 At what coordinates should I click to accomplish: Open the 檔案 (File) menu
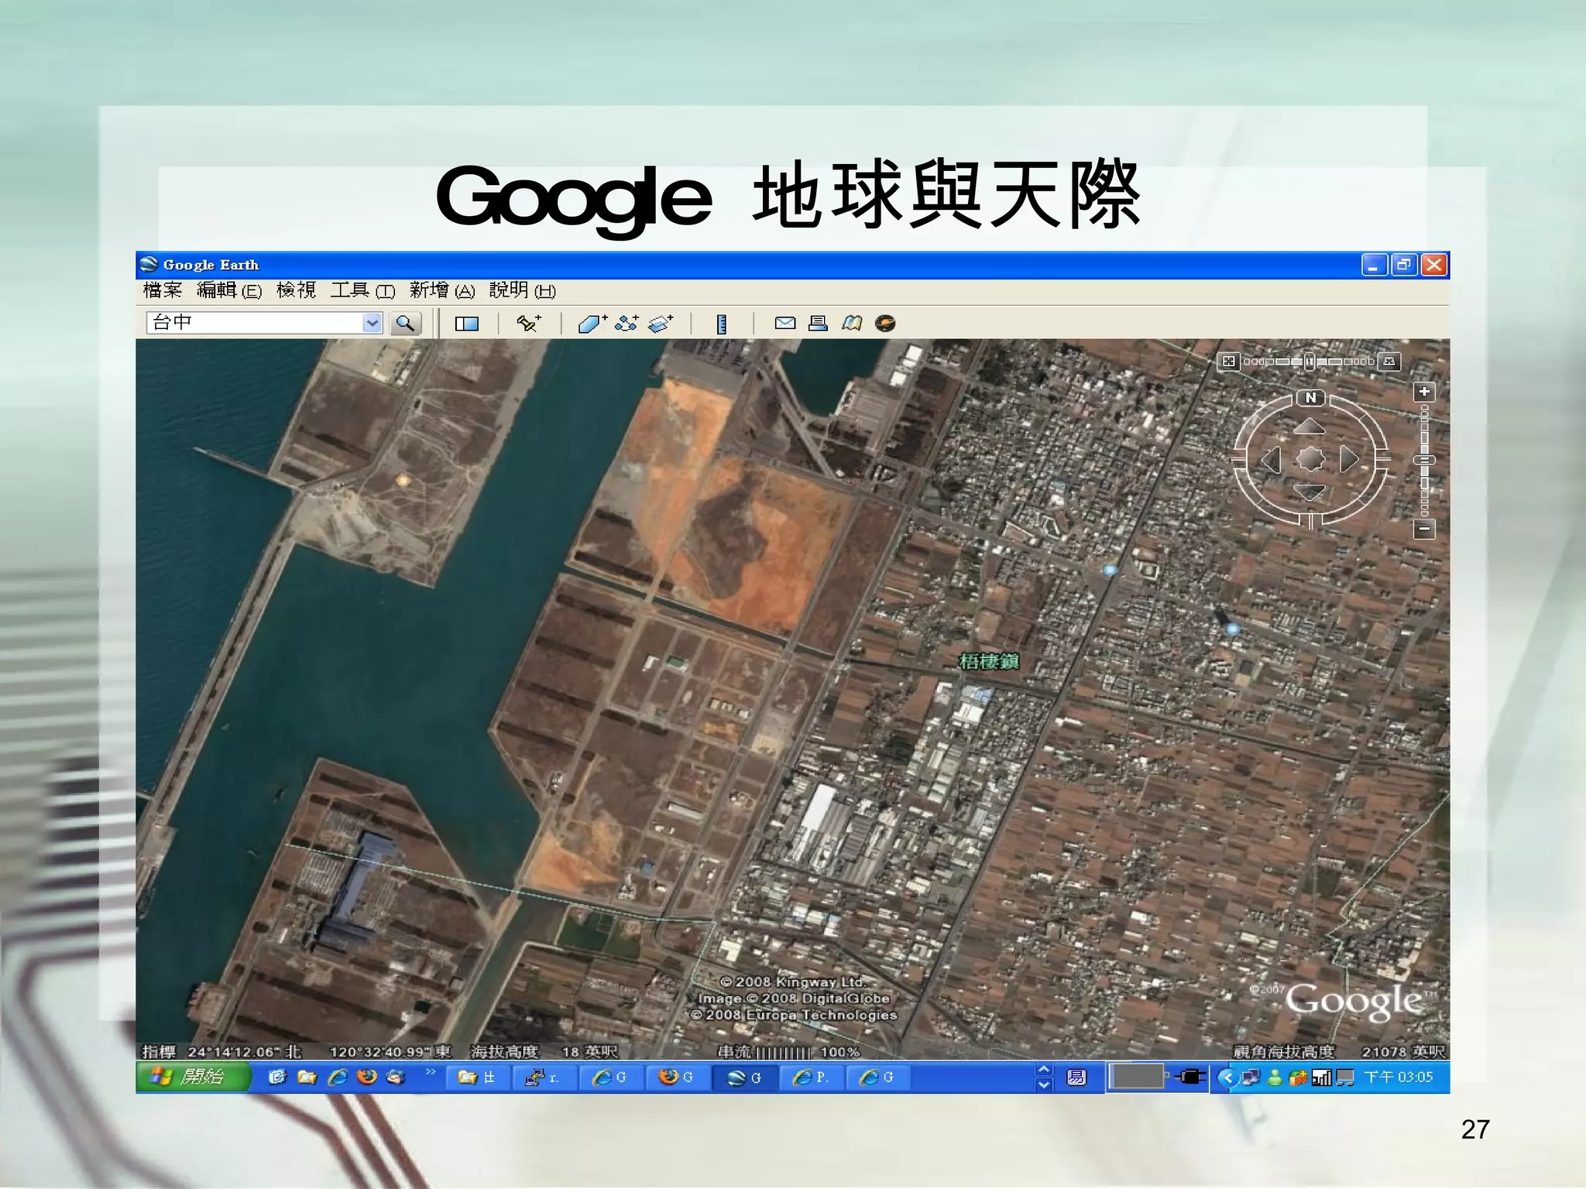tap(163, 290)
